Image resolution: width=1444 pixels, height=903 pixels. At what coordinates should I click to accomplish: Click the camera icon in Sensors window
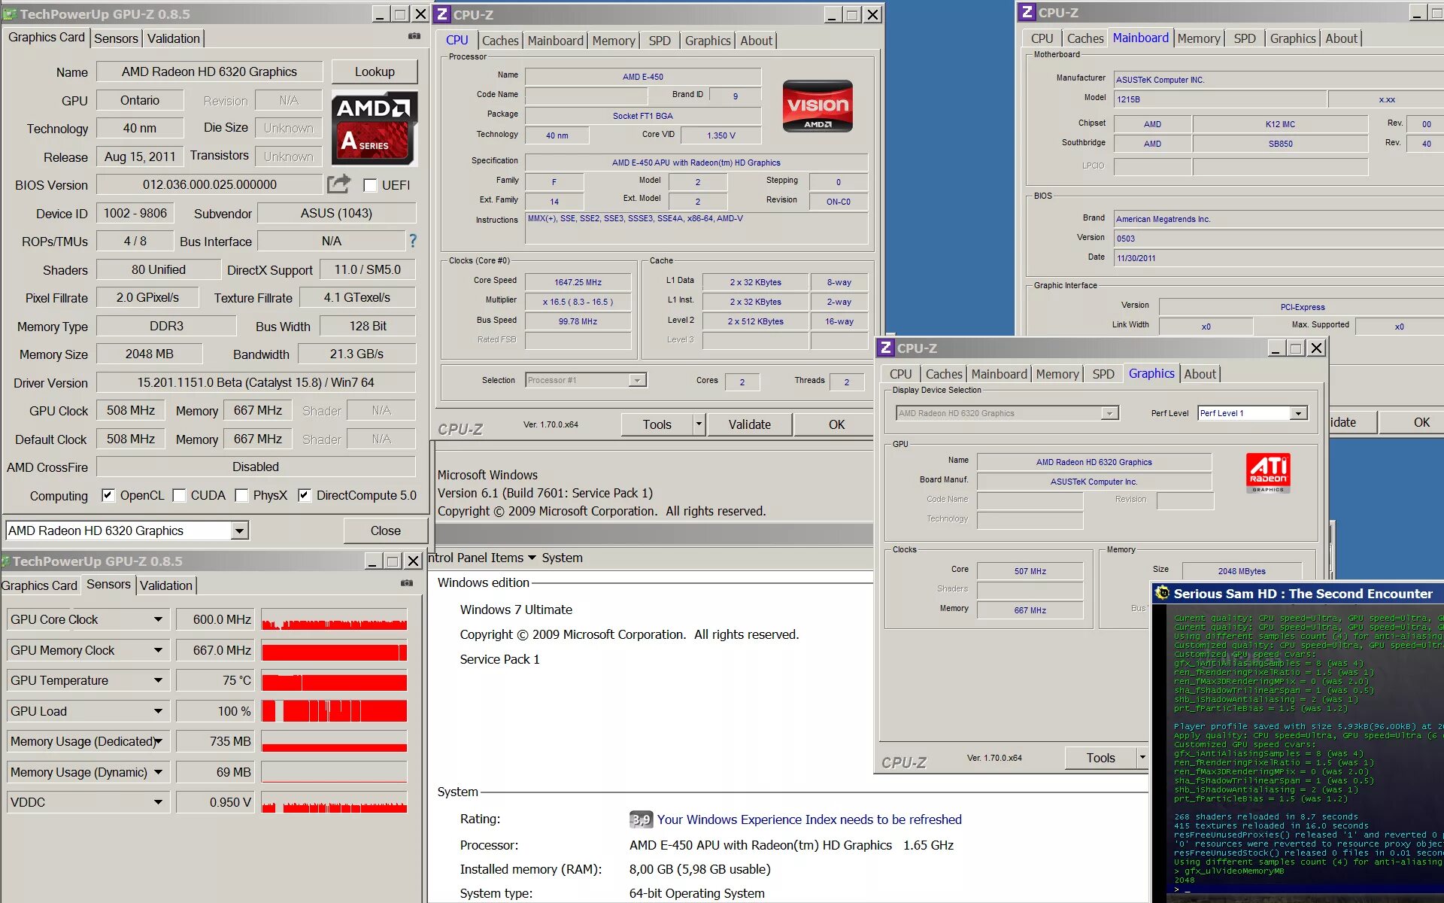click(407, 583)
